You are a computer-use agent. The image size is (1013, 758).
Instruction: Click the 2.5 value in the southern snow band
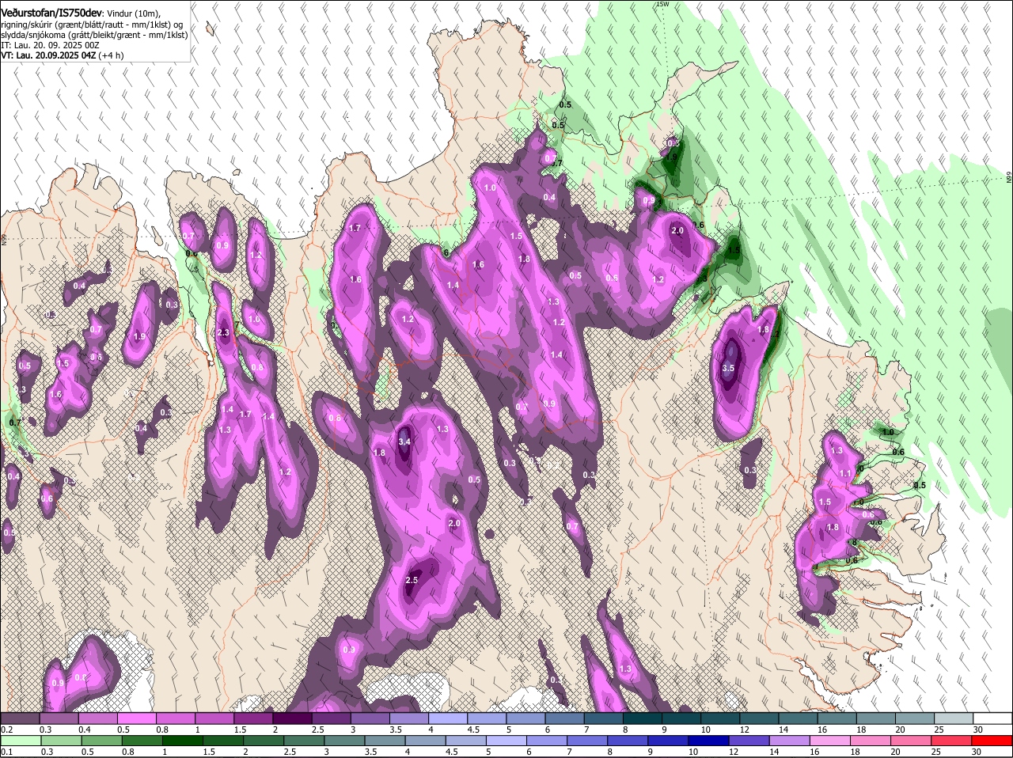(x=412, y=580)
